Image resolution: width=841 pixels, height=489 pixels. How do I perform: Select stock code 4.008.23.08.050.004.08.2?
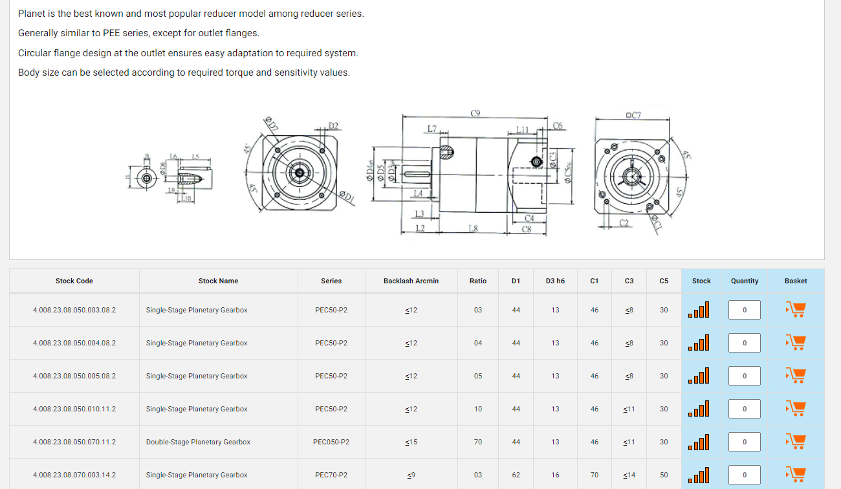click(74, 343)
